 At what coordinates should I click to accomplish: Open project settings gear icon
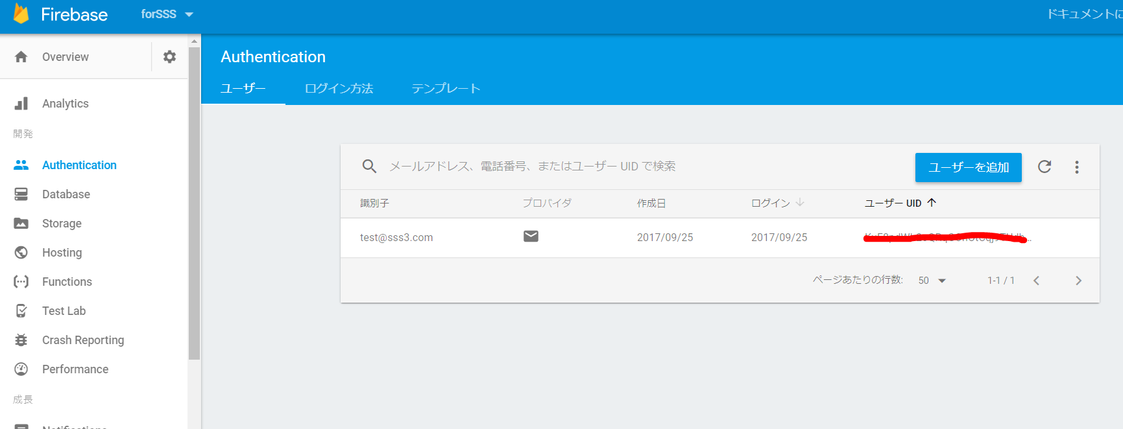tap(169, 57)
